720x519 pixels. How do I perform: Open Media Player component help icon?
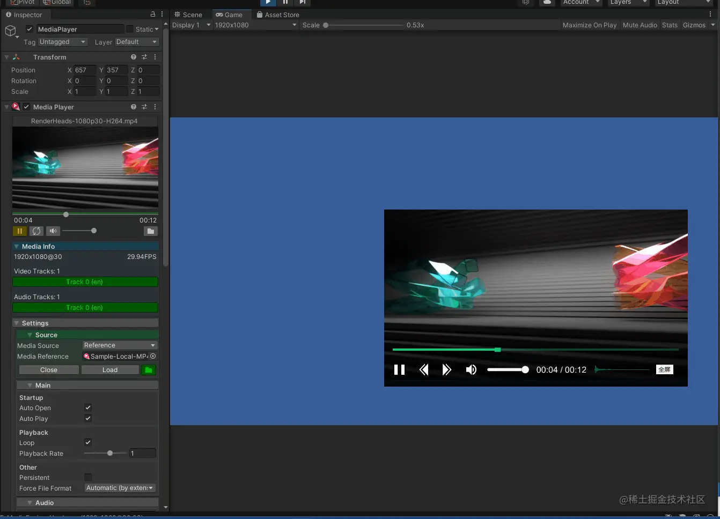pos(134,107)
